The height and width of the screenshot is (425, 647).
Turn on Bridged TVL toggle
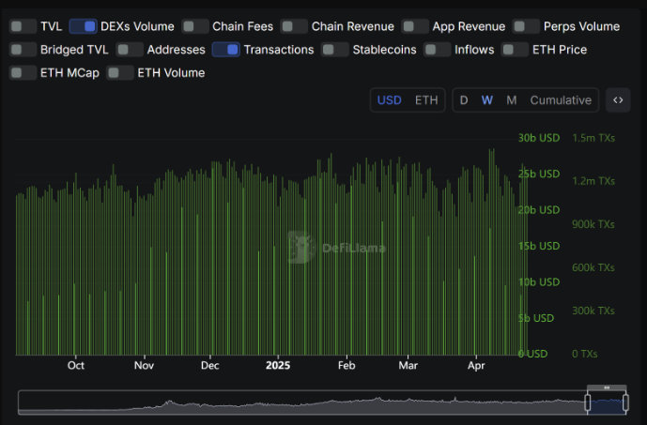coord(23,50)
